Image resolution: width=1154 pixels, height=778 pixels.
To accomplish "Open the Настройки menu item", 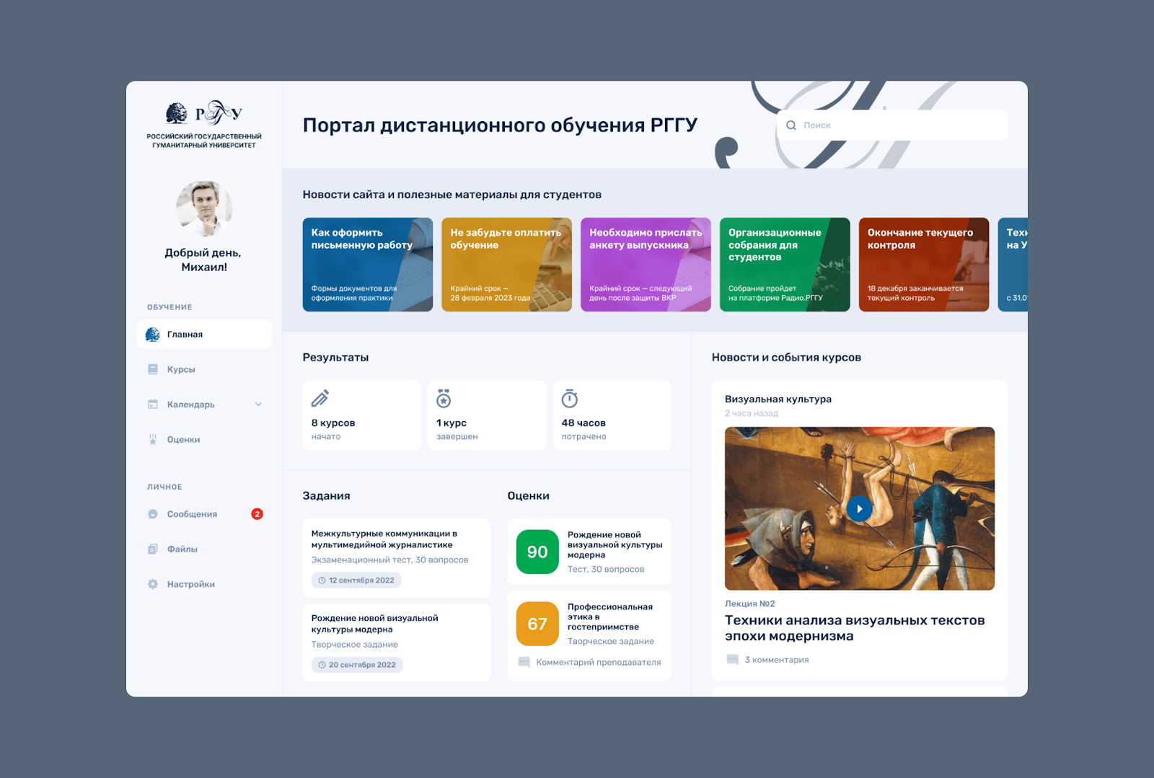I will pos(204,584).
